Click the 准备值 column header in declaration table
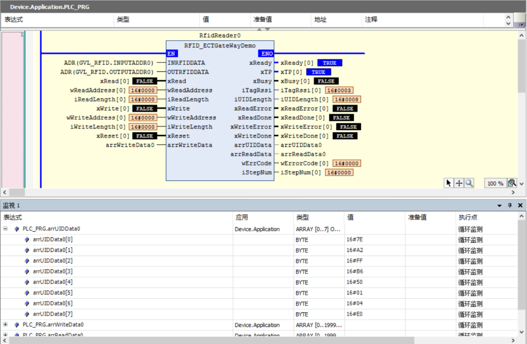This screenshot has width=527, height=344. click(x=263, y=20)
